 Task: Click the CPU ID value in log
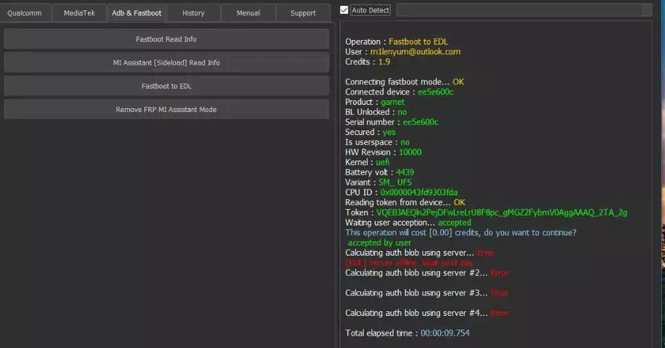coord(419,192)
